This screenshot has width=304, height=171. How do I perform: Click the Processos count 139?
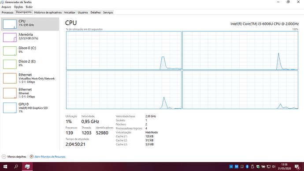tap(69, 133)
